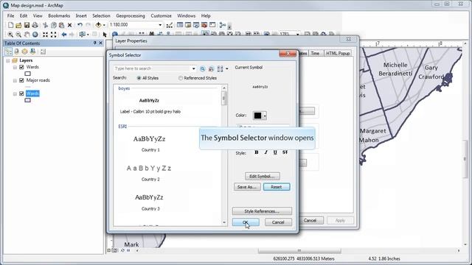Click the Delete X icon
The width and height of the screenshot is (472, 265).
(69, 25)
